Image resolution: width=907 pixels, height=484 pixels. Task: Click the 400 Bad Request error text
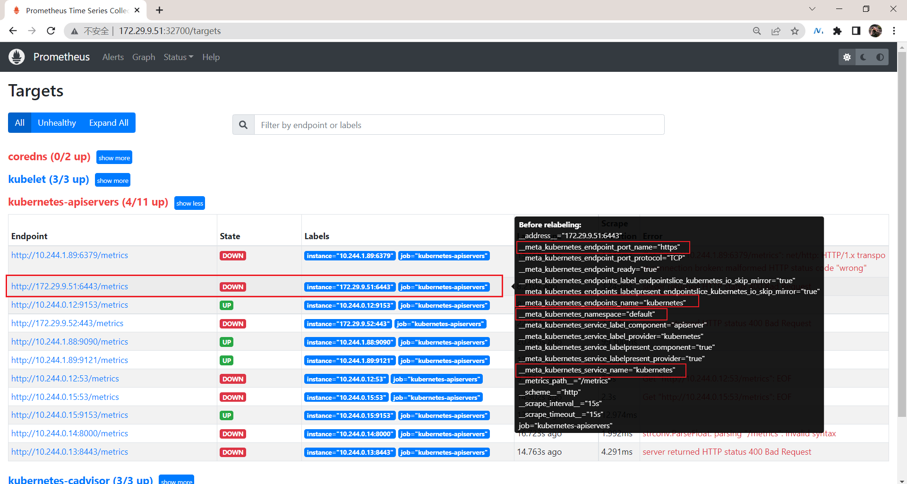(727, 451)
